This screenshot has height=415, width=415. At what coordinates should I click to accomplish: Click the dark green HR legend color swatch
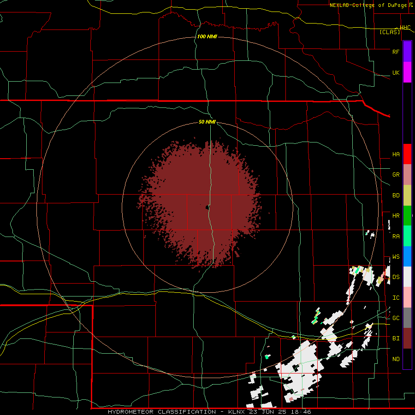[x=407, y=216]
